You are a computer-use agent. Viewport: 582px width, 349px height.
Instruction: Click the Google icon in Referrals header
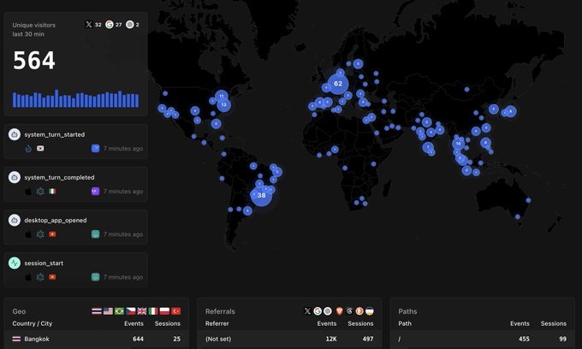click(318, 311)
